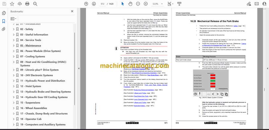This screenshot has width=269, height=130.
Task: Expand the 03 - Useful Information bookmark
Action: click(14, 35)
